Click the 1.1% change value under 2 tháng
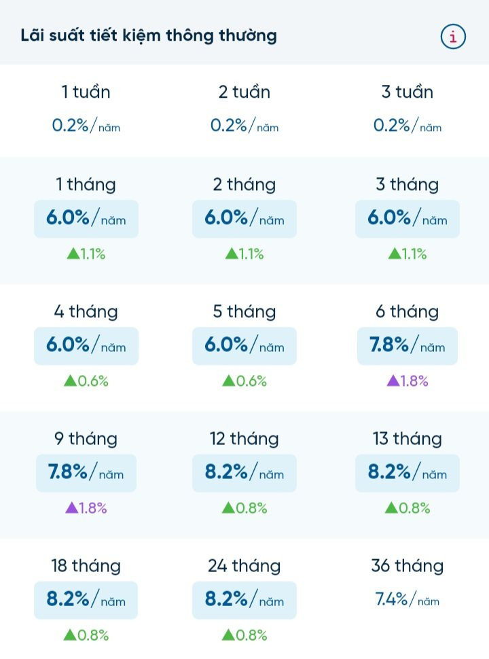Viewport: 489px width, 659px height. click(x=244, y=253)
